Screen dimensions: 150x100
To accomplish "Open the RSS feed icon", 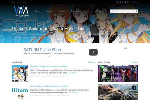I will [117, 2].
